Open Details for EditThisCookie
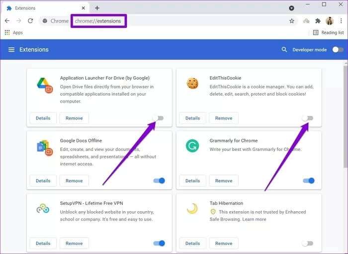This screenshot has height=254, width=348. (193, 118)
